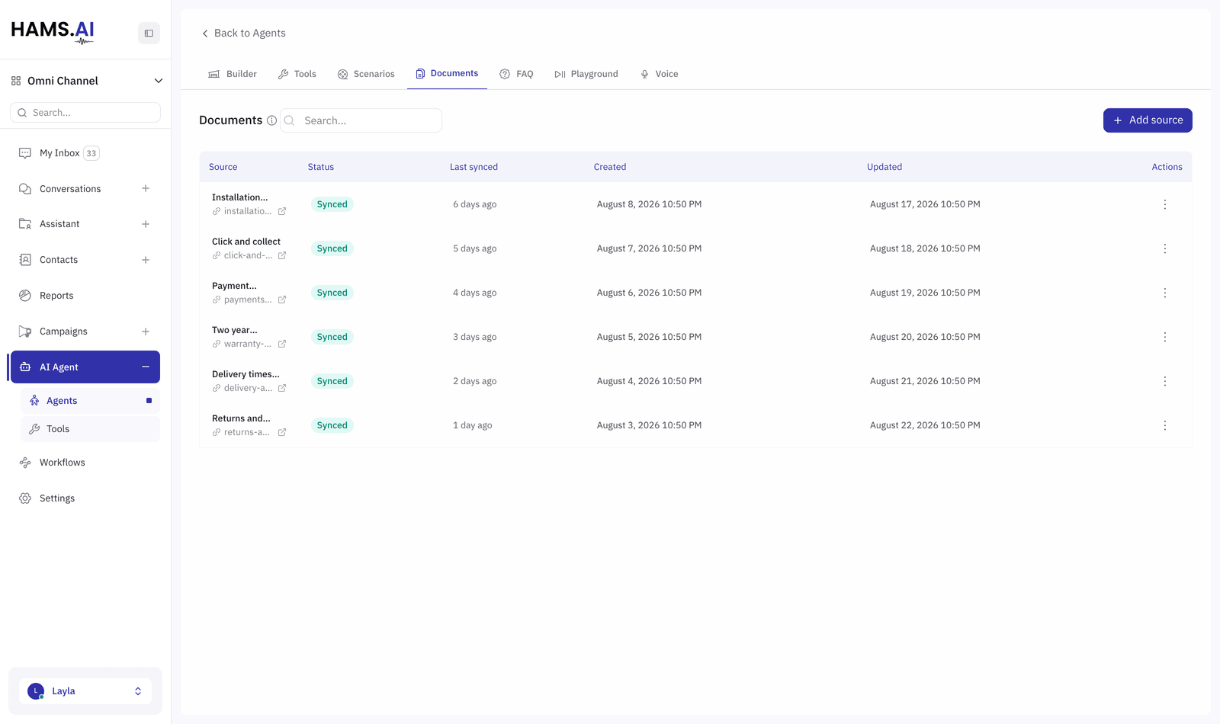
Task: Add new item next to Contacts
Action: tap(146, 260)
